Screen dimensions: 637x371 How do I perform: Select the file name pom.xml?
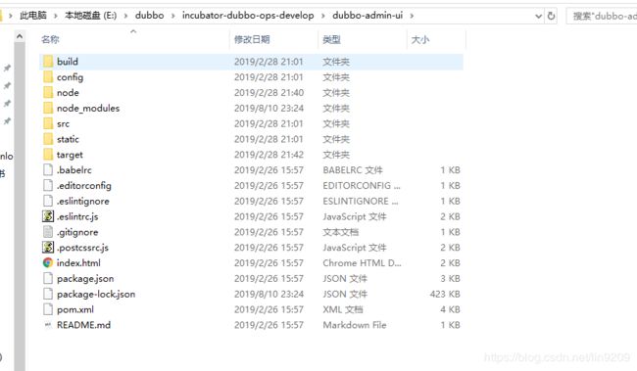[75, 309]
